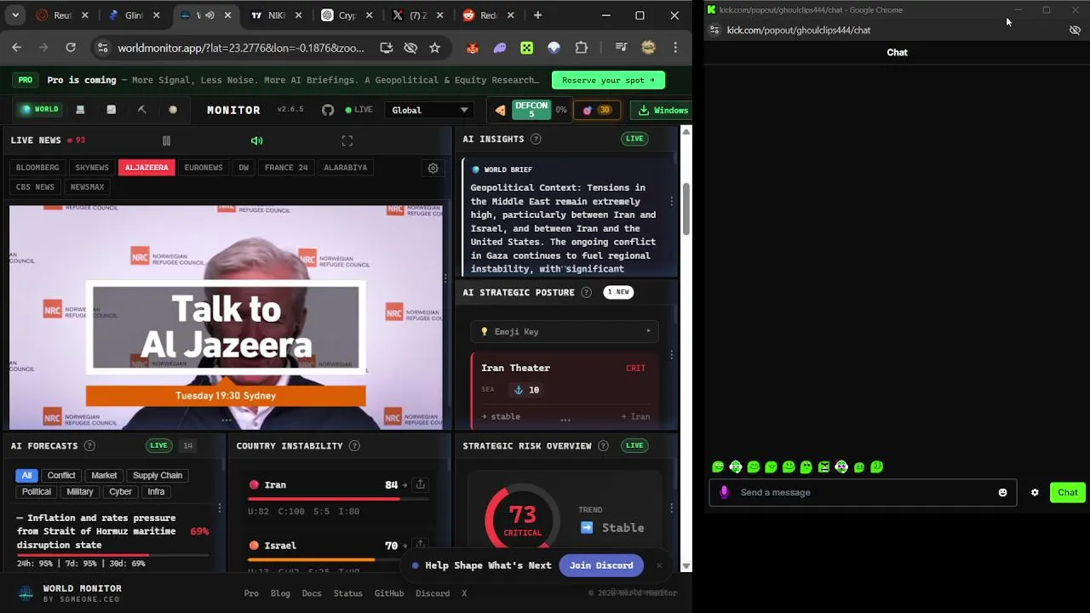Open Chrome extensions puzzle icon

coord(582,48)
